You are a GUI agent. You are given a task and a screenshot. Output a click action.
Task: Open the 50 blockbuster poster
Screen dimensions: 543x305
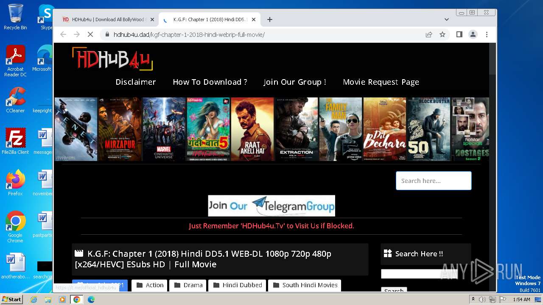click(429, 129)
